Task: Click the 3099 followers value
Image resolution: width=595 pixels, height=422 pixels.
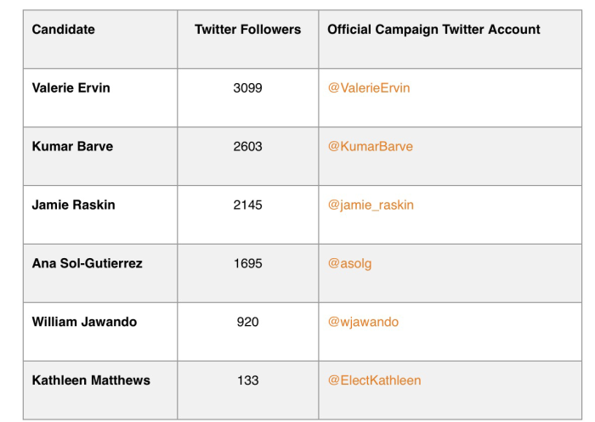Action: click(248, 88)
